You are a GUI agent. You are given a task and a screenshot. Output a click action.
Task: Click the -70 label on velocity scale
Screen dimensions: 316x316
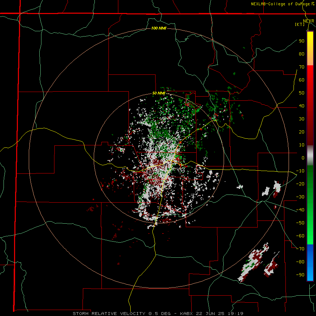coord(300,249)
